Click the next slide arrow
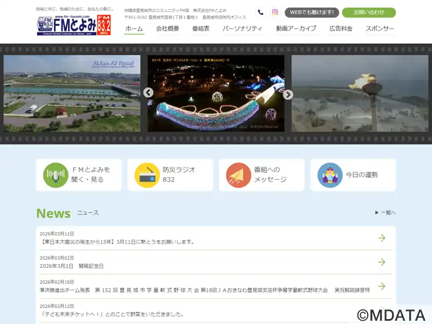Viewport: 432px width, 324px height. pyautogui.click(x=288, y=94)
